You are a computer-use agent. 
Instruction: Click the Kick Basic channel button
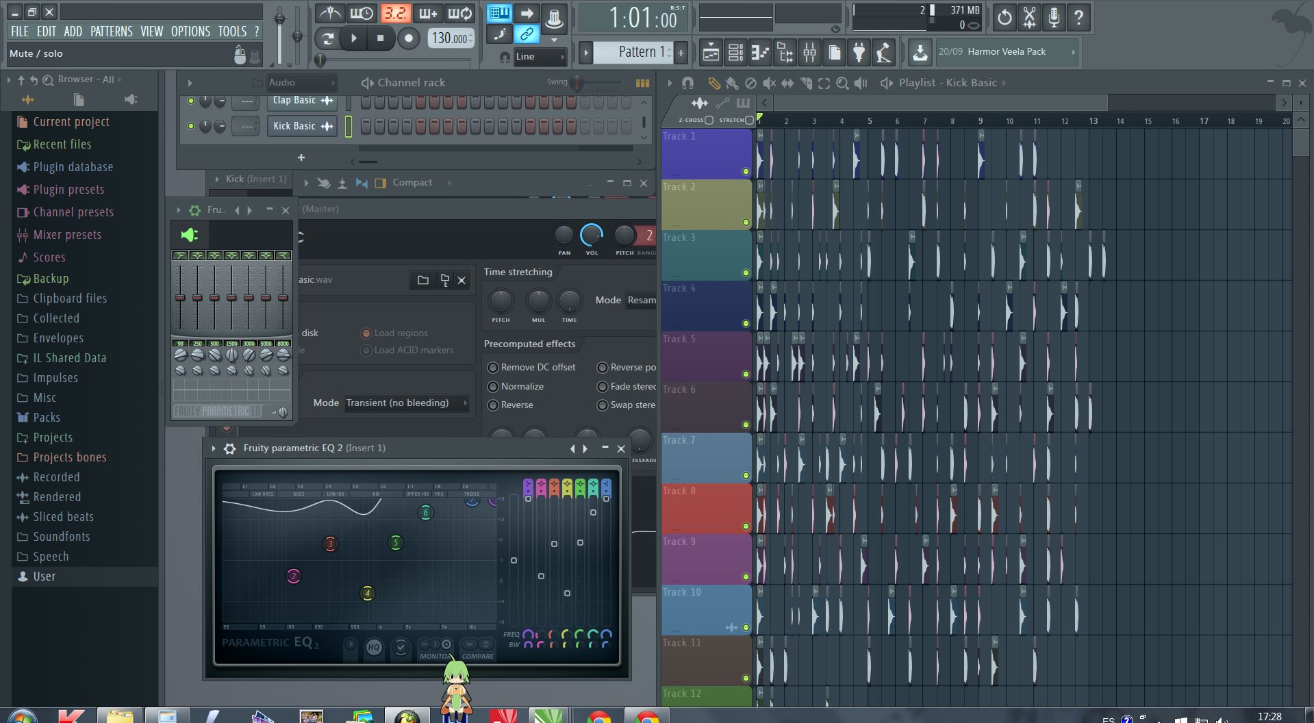click(302, 126)
